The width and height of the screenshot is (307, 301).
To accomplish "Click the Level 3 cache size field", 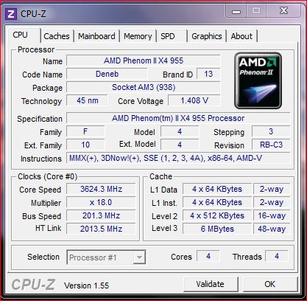I will (x=217, y=229).
